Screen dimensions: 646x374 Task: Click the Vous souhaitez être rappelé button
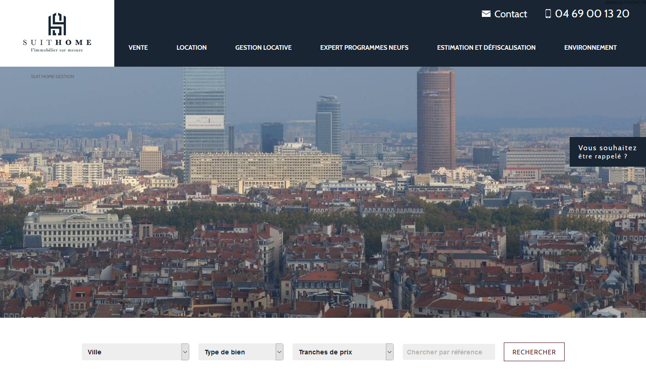(608, 152)
